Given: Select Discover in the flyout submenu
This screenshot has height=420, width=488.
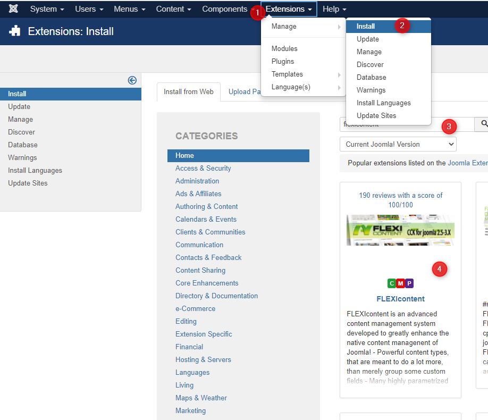Looking at the screenshot, I should click(x=389, y=65).
